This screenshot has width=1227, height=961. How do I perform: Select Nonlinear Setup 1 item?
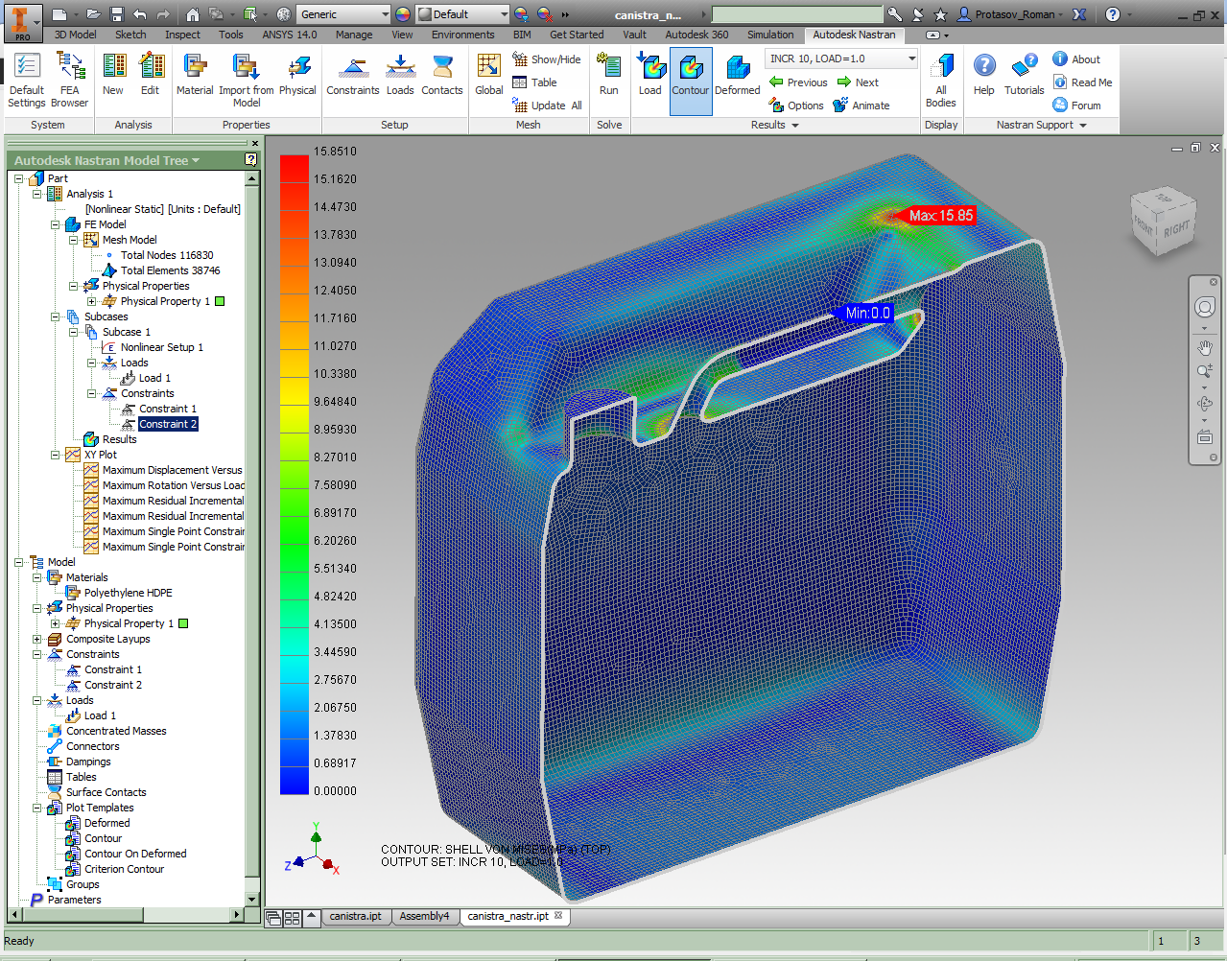click(162, 347)
